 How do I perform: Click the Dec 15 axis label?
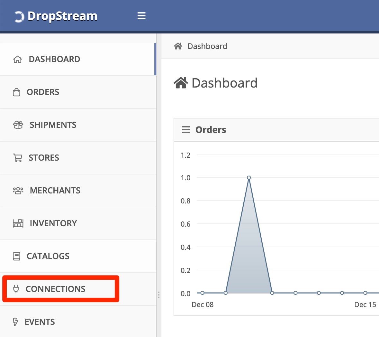[365, 304]
